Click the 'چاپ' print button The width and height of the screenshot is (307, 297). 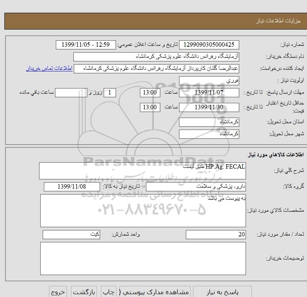(x=109, y=292)
